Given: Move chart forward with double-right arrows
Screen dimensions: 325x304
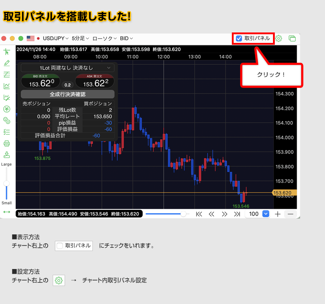Looking at the screenshot, I should (225, 214).
